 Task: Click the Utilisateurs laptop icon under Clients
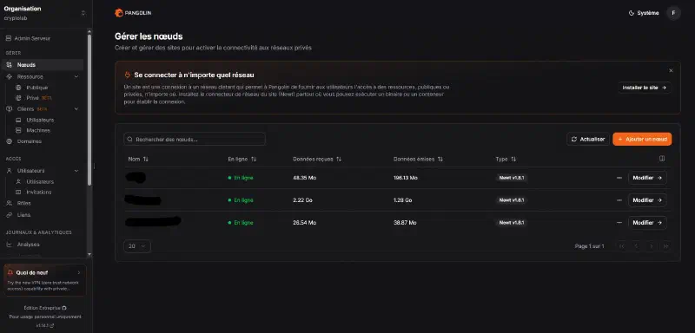18,120
